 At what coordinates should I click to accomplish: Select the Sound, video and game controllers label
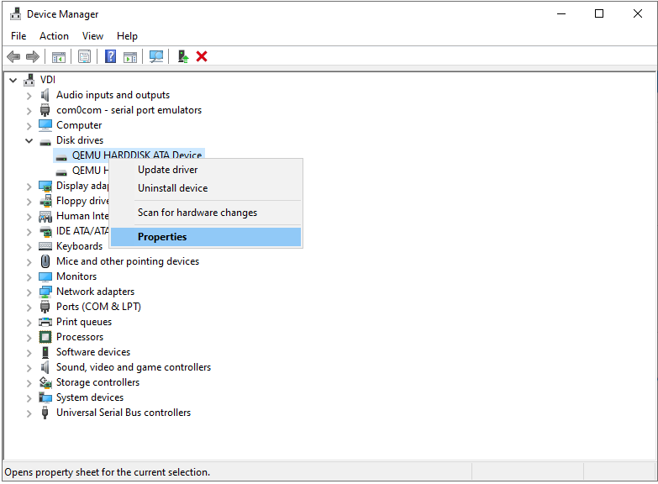click(x=134, y=367)
